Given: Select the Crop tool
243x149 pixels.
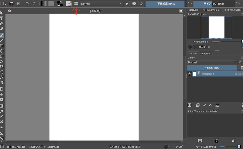Looking at the screenshot, I should click(2, 100).
